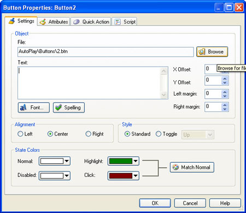Increase the Y Offset value
246x213 pixels.
click(x=225, y=79)
